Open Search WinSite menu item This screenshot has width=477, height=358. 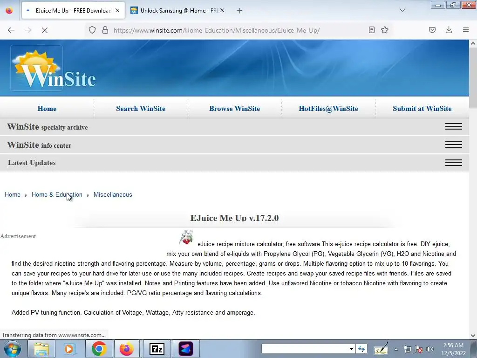(141, 109)
